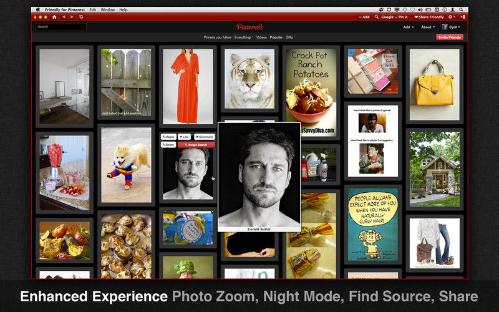
Task: Click the Share button on hovered pin
Action: pos(168,145)
